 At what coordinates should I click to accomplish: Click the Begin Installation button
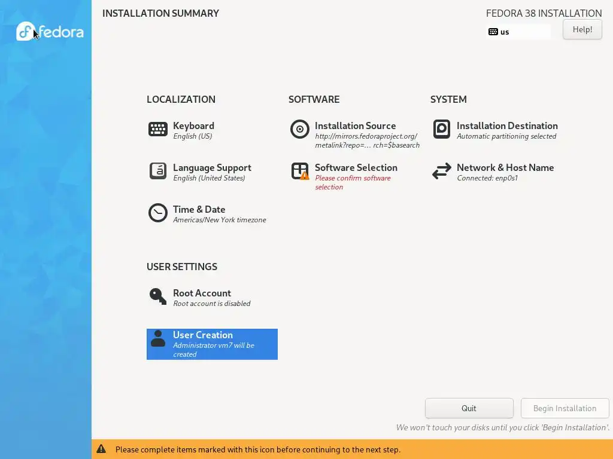pos(565,408)
